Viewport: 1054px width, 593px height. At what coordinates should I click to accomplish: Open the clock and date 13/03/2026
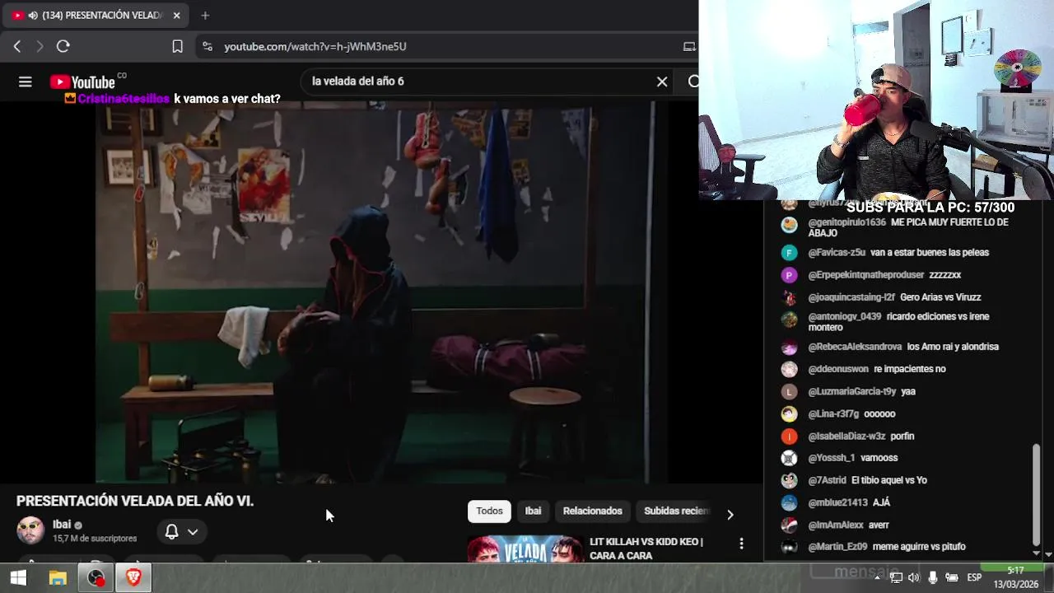[1015, 577]
